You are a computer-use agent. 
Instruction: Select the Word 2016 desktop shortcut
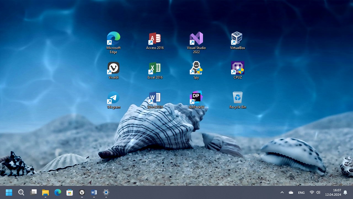coord(155,100)
